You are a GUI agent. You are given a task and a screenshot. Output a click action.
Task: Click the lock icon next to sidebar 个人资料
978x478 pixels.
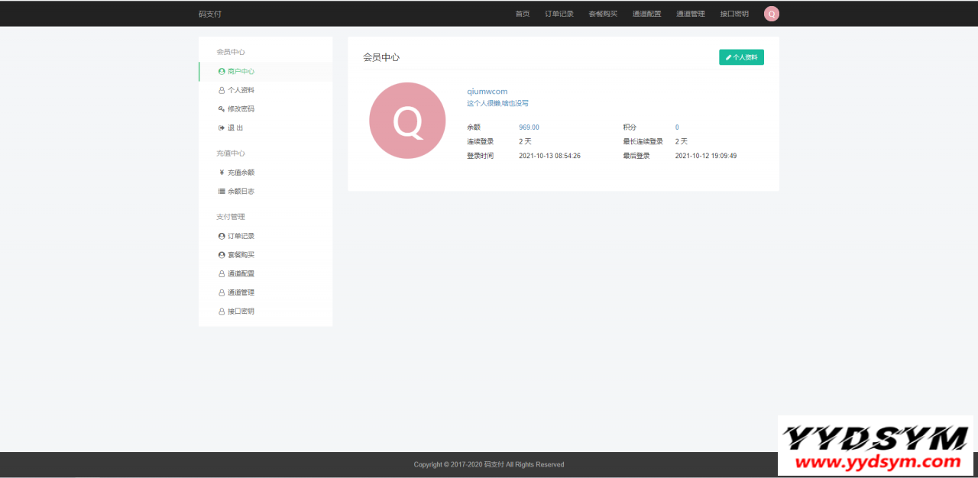[x=222, y=90]
